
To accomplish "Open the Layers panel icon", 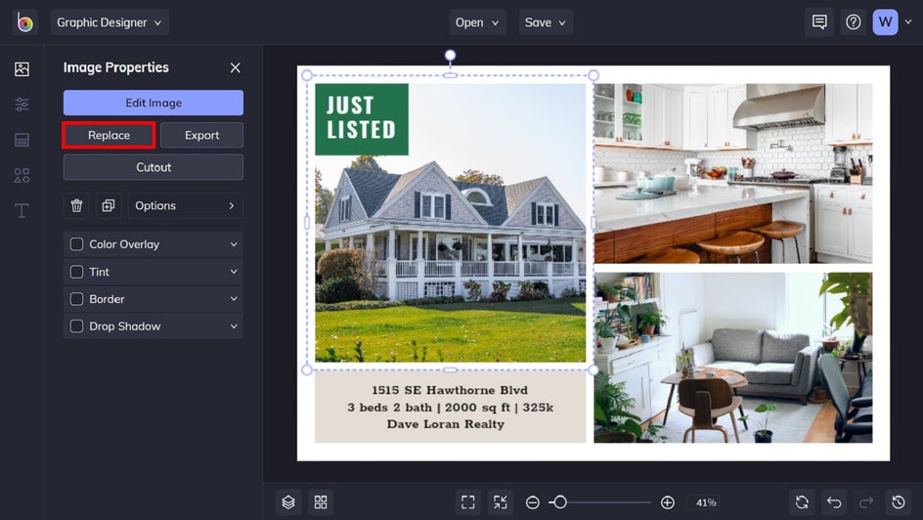I will (288, 502).
